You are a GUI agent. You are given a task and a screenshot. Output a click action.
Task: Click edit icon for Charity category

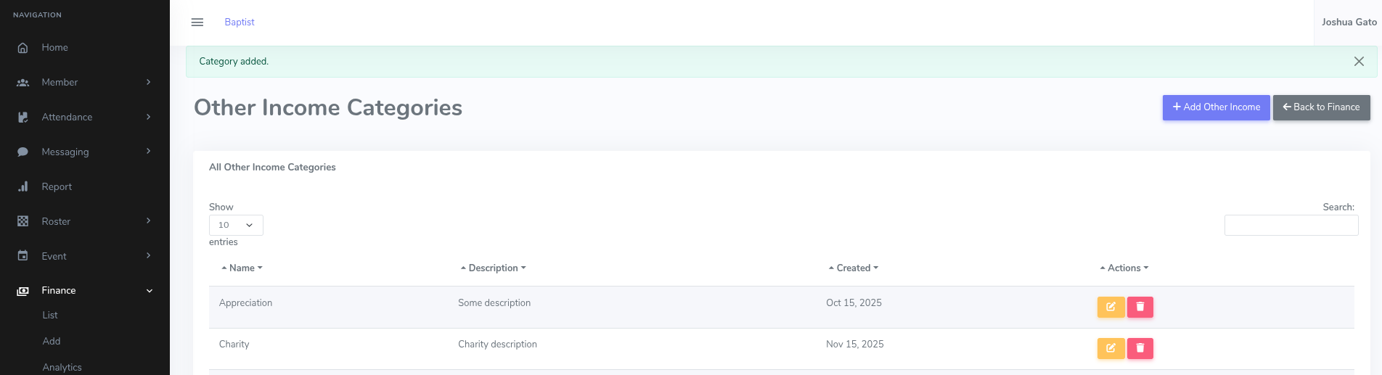[x=1111, y=348]
